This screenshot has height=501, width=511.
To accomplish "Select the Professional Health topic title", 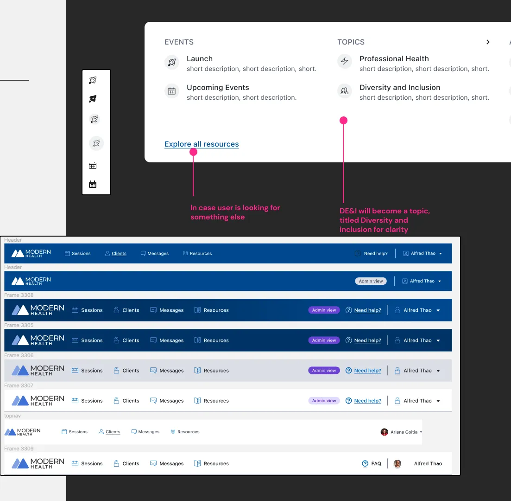I will coord(394,59).
